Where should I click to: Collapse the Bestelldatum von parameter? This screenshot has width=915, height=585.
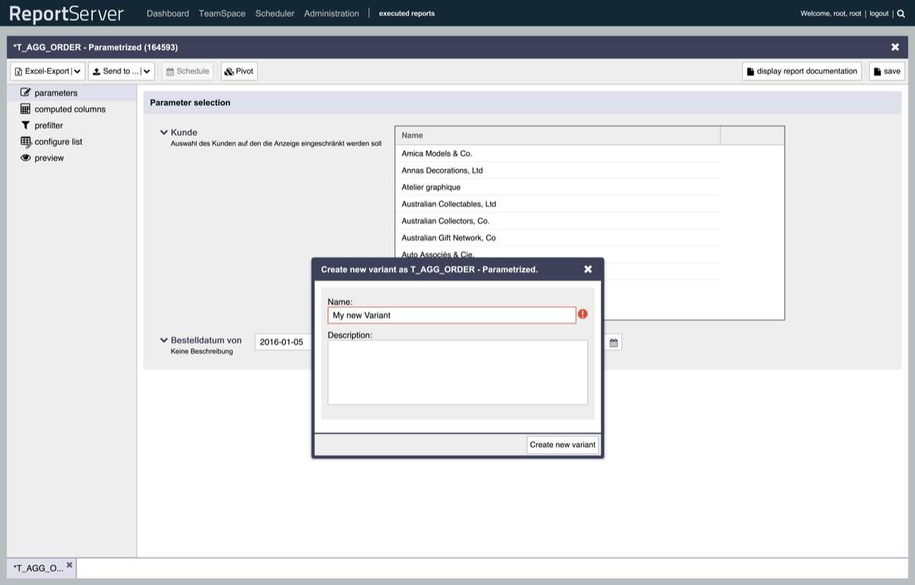[164, 340]
